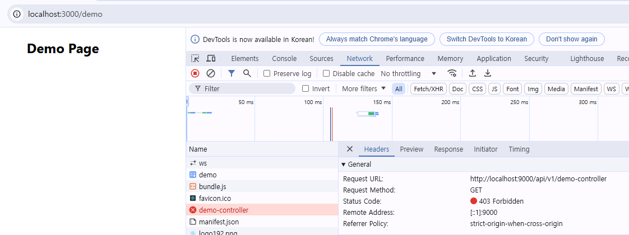
Task: Toggle the device toolbar icon
Action: pos(211,58)
